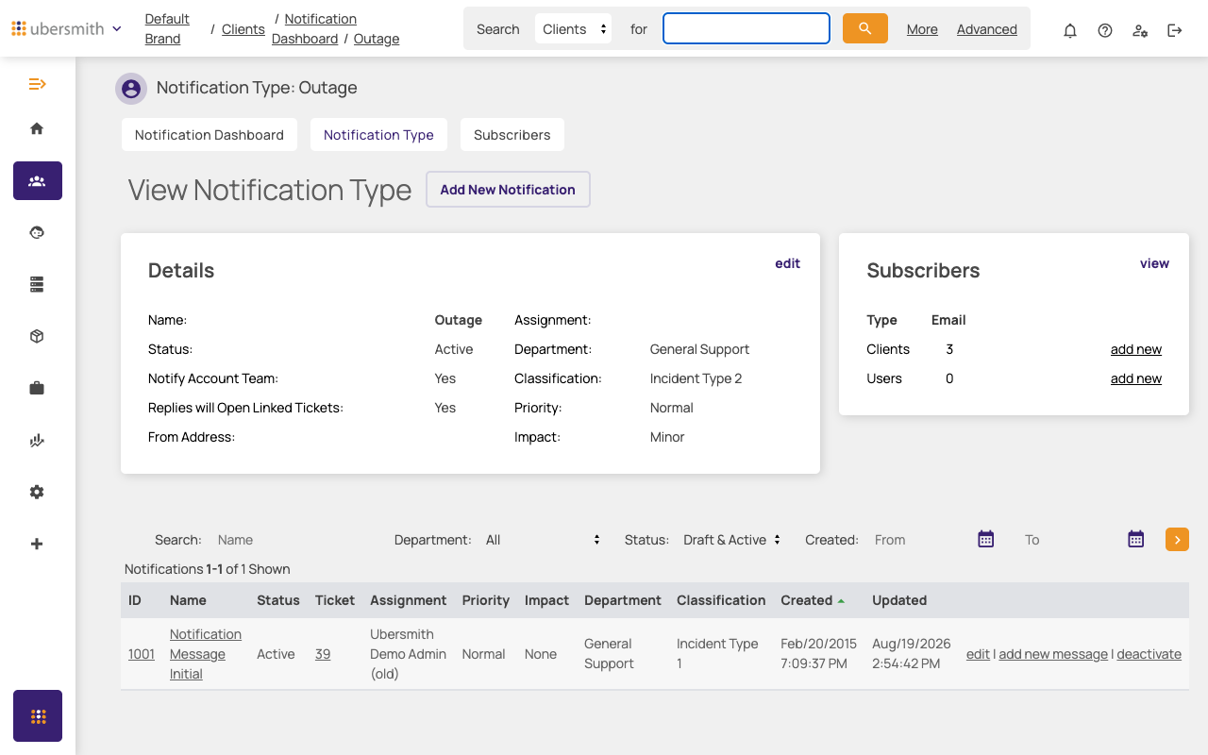The height and width of the screenshot is (755, 1208).
Task: Open the user settings icon
Action: point(1140,30)
